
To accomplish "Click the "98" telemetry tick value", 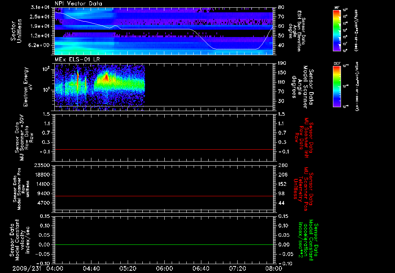I will tap(281, 194).
